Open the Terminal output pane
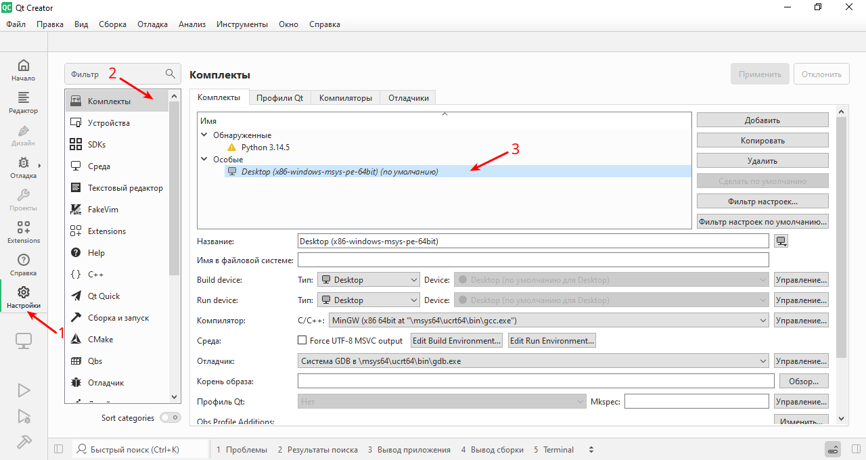Viewport: 866px width, 460px height. 553,450
